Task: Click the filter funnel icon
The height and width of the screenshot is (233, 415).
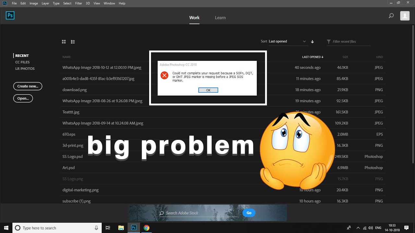Action: 329,41
